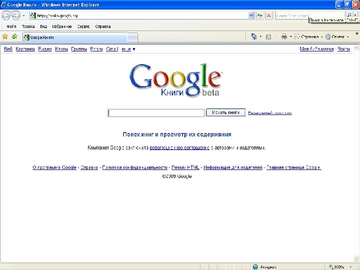
Task: Open the Блоги link
Action: [96, 49]
